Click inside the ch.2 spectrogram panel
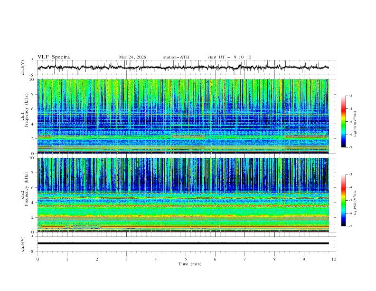This screenshot has height=291, width=376. click(x=183, y=195)
